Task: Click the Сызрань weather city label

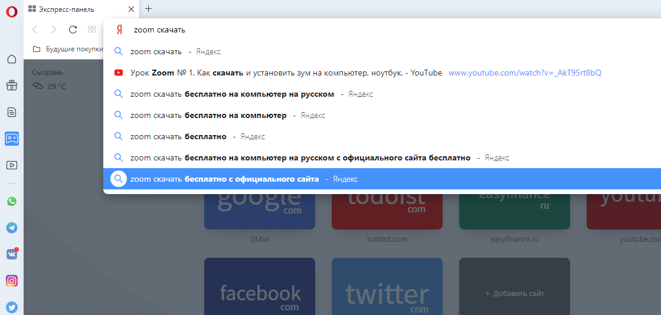Action: [48, 73]
